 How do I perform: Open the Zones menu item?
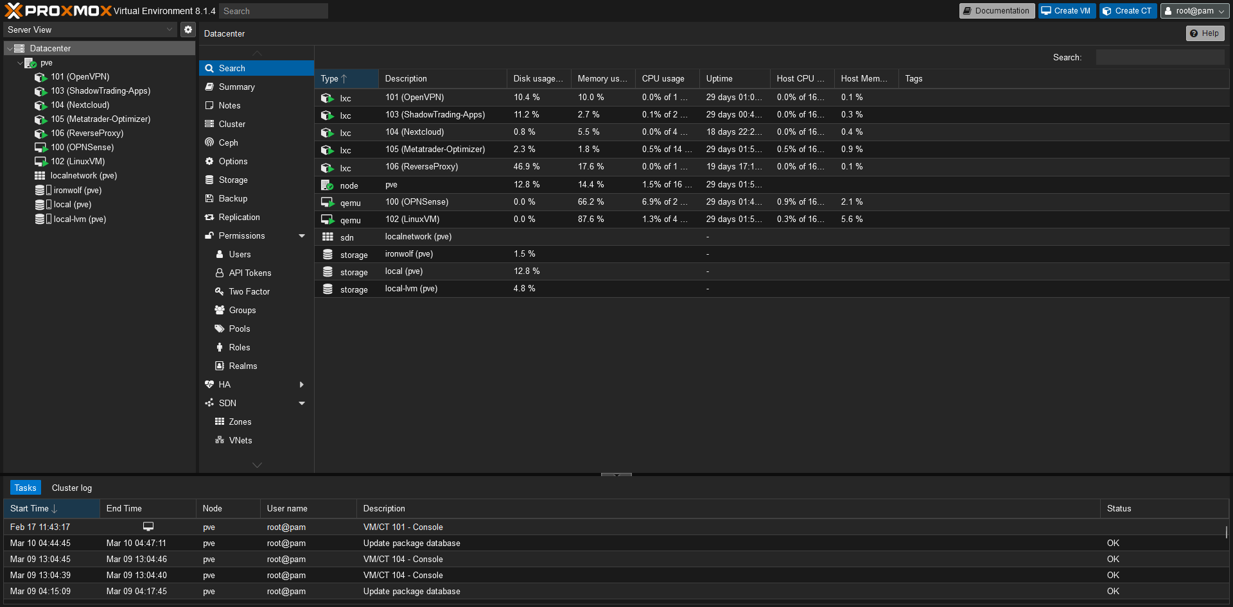pyautogui.click(x=256, y=422)
